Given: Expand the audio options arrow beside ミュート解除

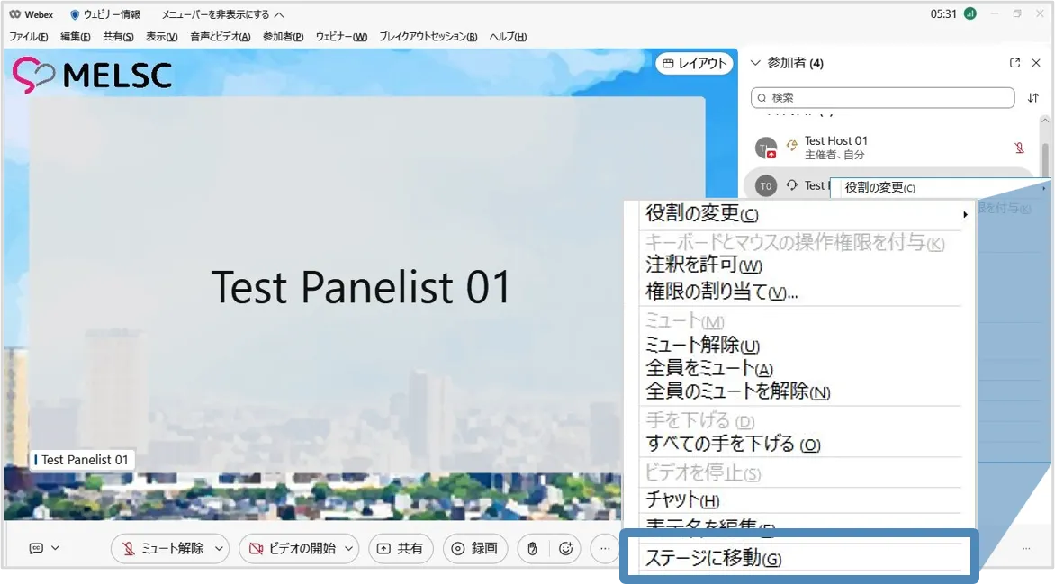Looking at the screenshot, I should [x=219, y=548].
